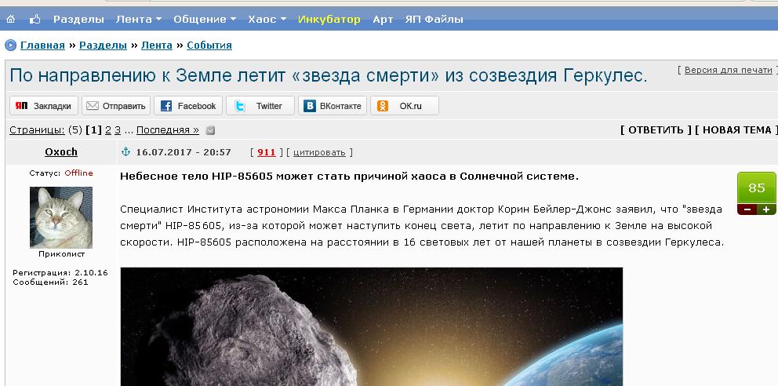Click the Отправить email share button

pos(116,106)
